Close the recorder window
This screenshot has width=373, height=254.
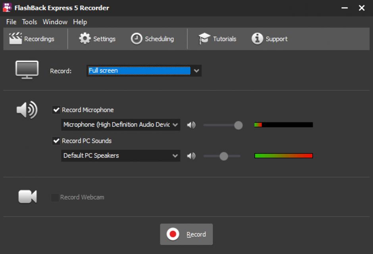(x=361, y=8)
